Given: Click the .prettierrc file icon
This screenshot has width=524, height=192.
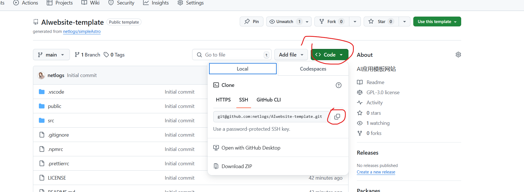Looking at the screenshot, I should [x=42, y=163].
